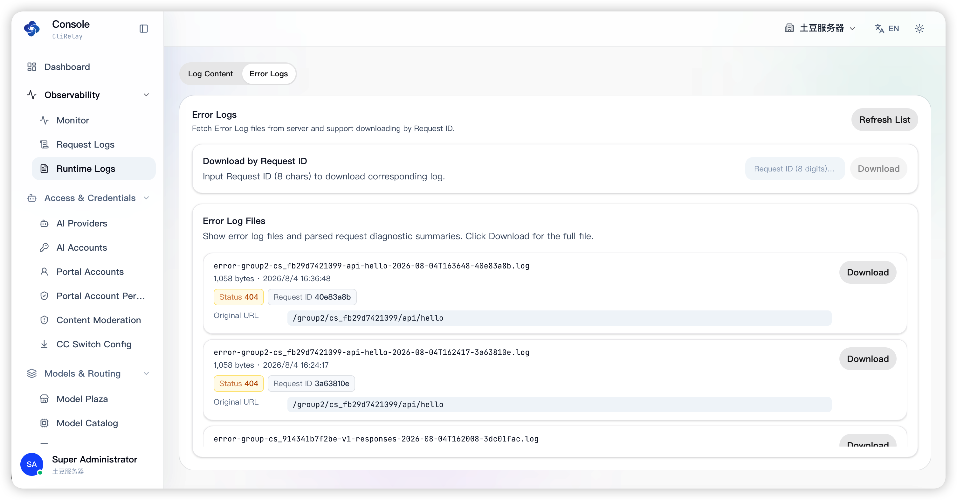Click the Runtime Logs document icon
Screen dimensions: 957x500
[x=44, y=169]
